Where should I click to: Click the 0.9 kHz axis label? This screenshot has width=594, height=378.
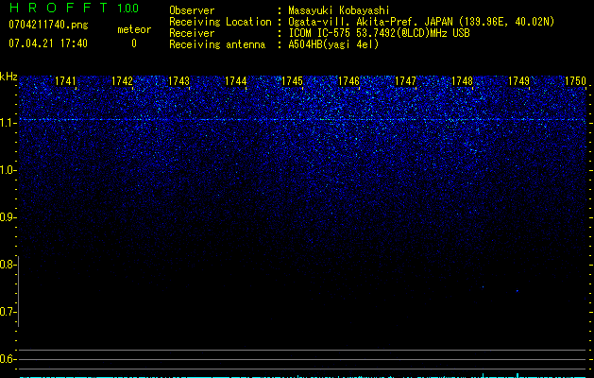[8, 217]
